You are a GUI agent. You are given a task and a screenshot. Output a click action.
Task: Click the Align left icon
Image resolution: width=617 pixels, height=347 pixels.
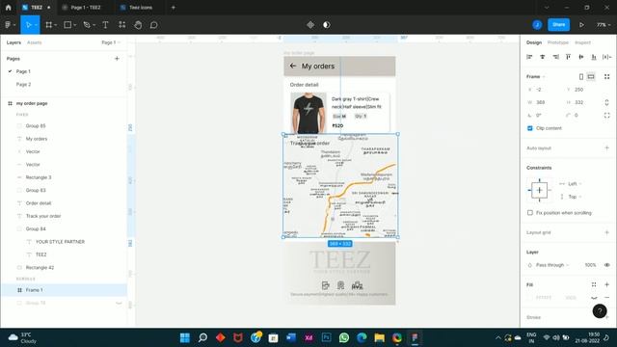529,57
